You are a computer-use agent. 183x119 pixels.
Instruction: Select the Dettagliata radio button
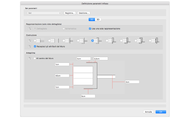(35, 29)
